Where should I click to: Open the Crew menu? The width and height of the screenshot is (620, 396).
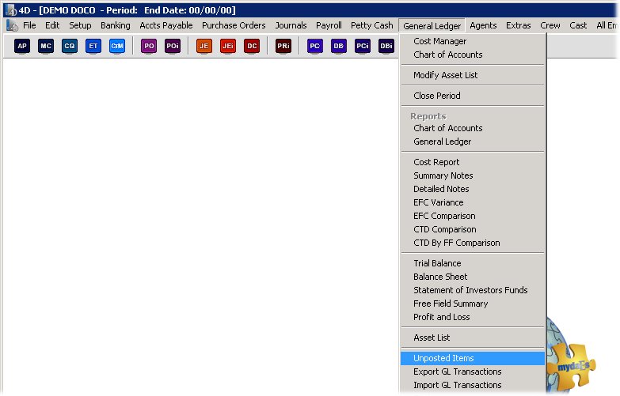point(550,25)
